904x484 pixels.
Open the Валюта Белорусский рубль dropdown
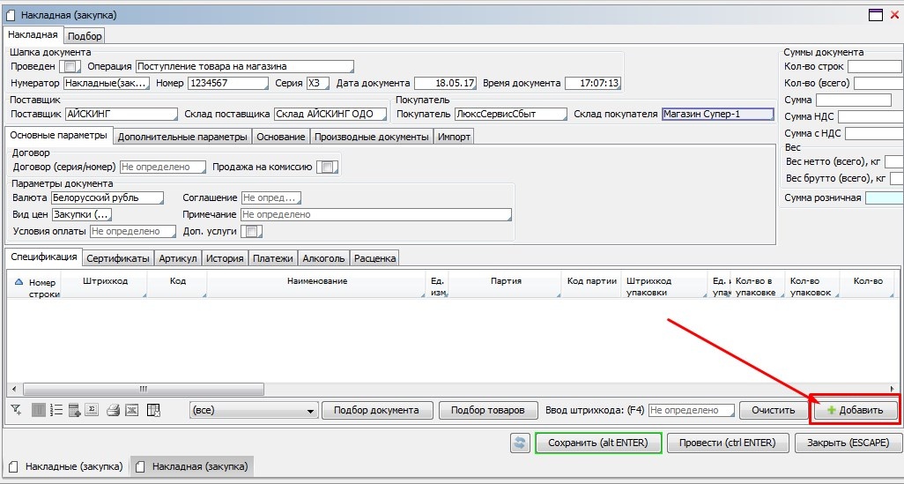point(107,198)
